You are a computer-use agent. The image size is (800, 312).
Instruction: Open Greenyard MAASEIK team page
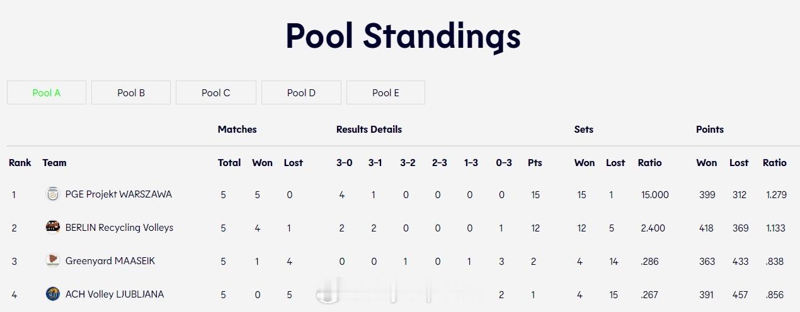[110, 260]
